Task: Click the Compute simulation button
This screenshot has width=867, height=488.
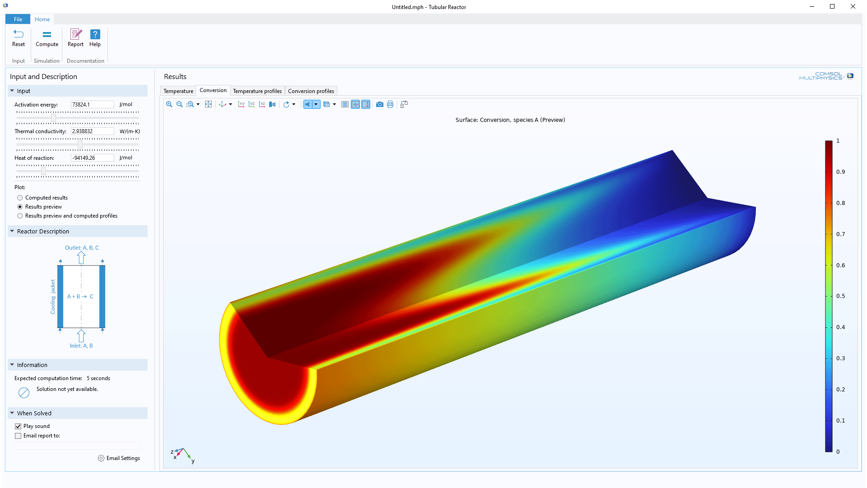Action: pyautogui.click(x=47, y=38)
